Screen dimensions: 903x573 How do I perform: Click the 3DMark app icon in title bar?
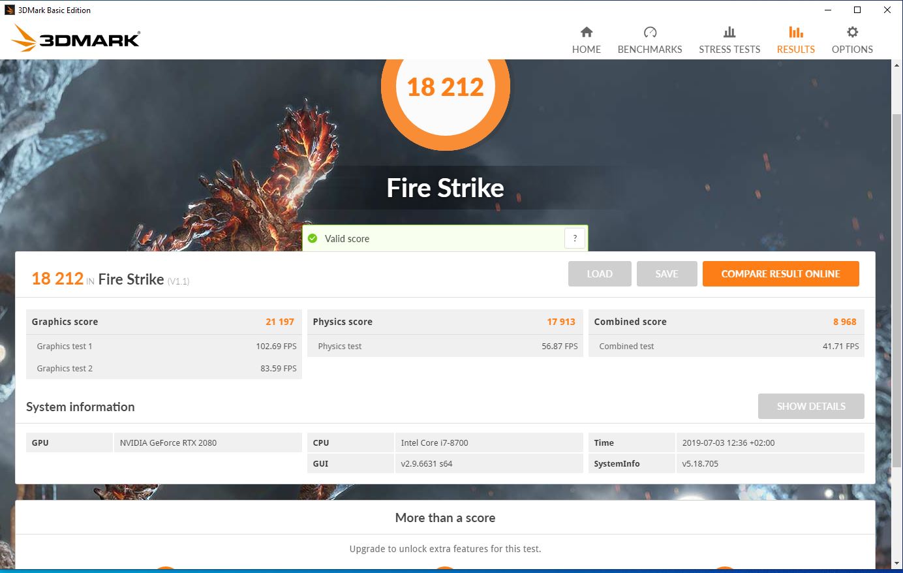point(10,10)
